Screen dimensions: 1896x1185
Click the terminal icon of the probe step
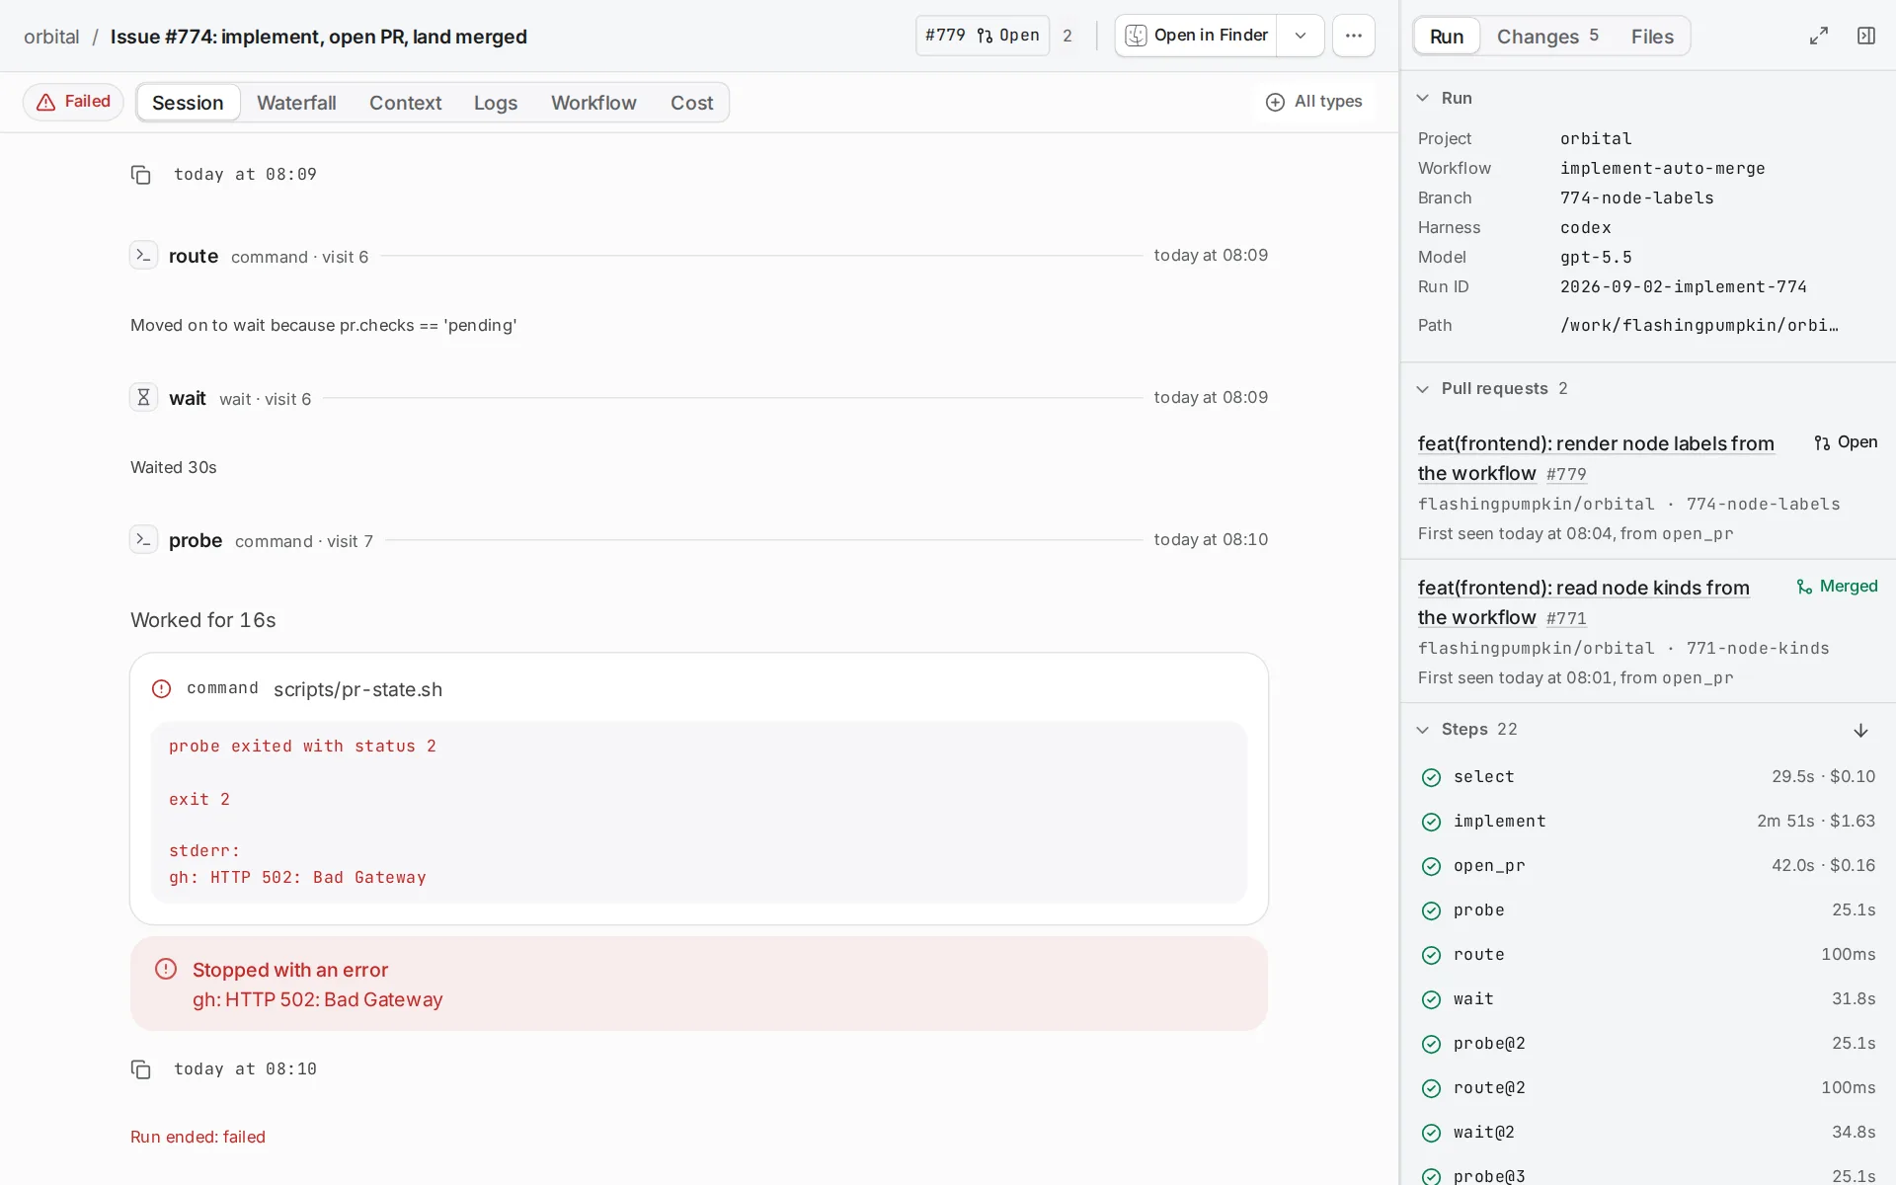click(143, 540)
